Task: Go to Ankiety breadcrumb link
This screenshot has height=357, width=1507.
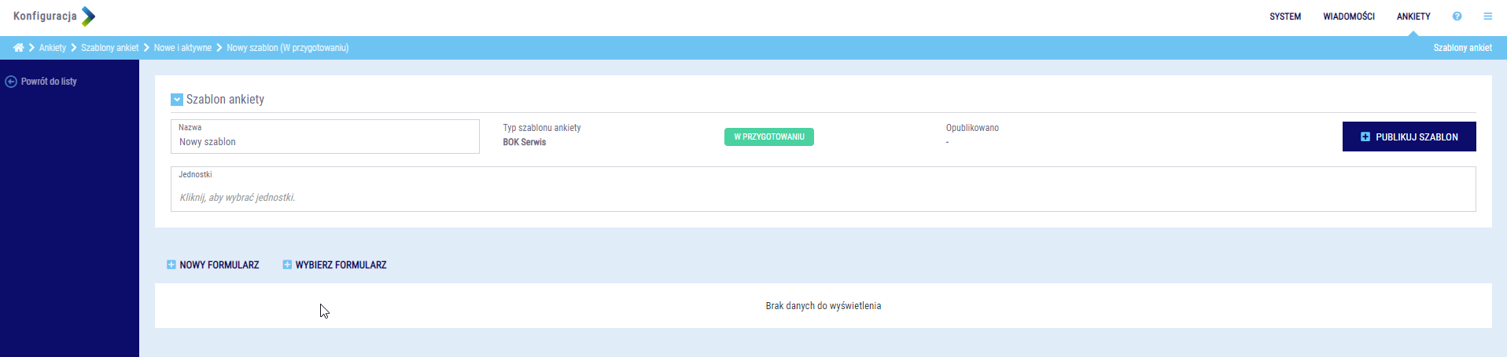Action: click(x=53, y=48)
